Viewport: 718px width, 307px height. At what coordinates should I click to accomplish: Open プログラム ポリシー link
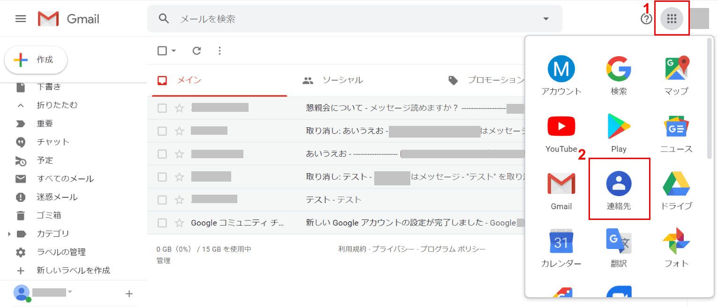[453, 249]
